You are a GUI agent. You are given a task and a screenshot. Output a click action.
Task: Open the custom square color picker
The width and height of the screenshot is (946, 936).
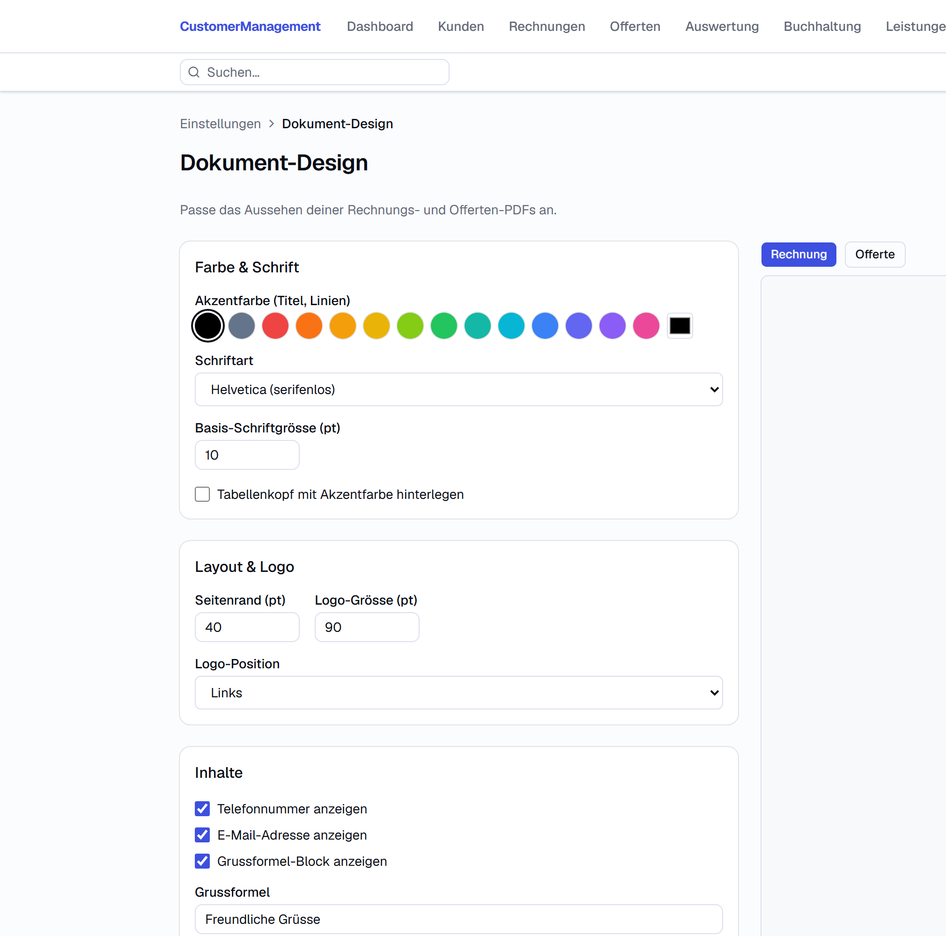point(680,325)
